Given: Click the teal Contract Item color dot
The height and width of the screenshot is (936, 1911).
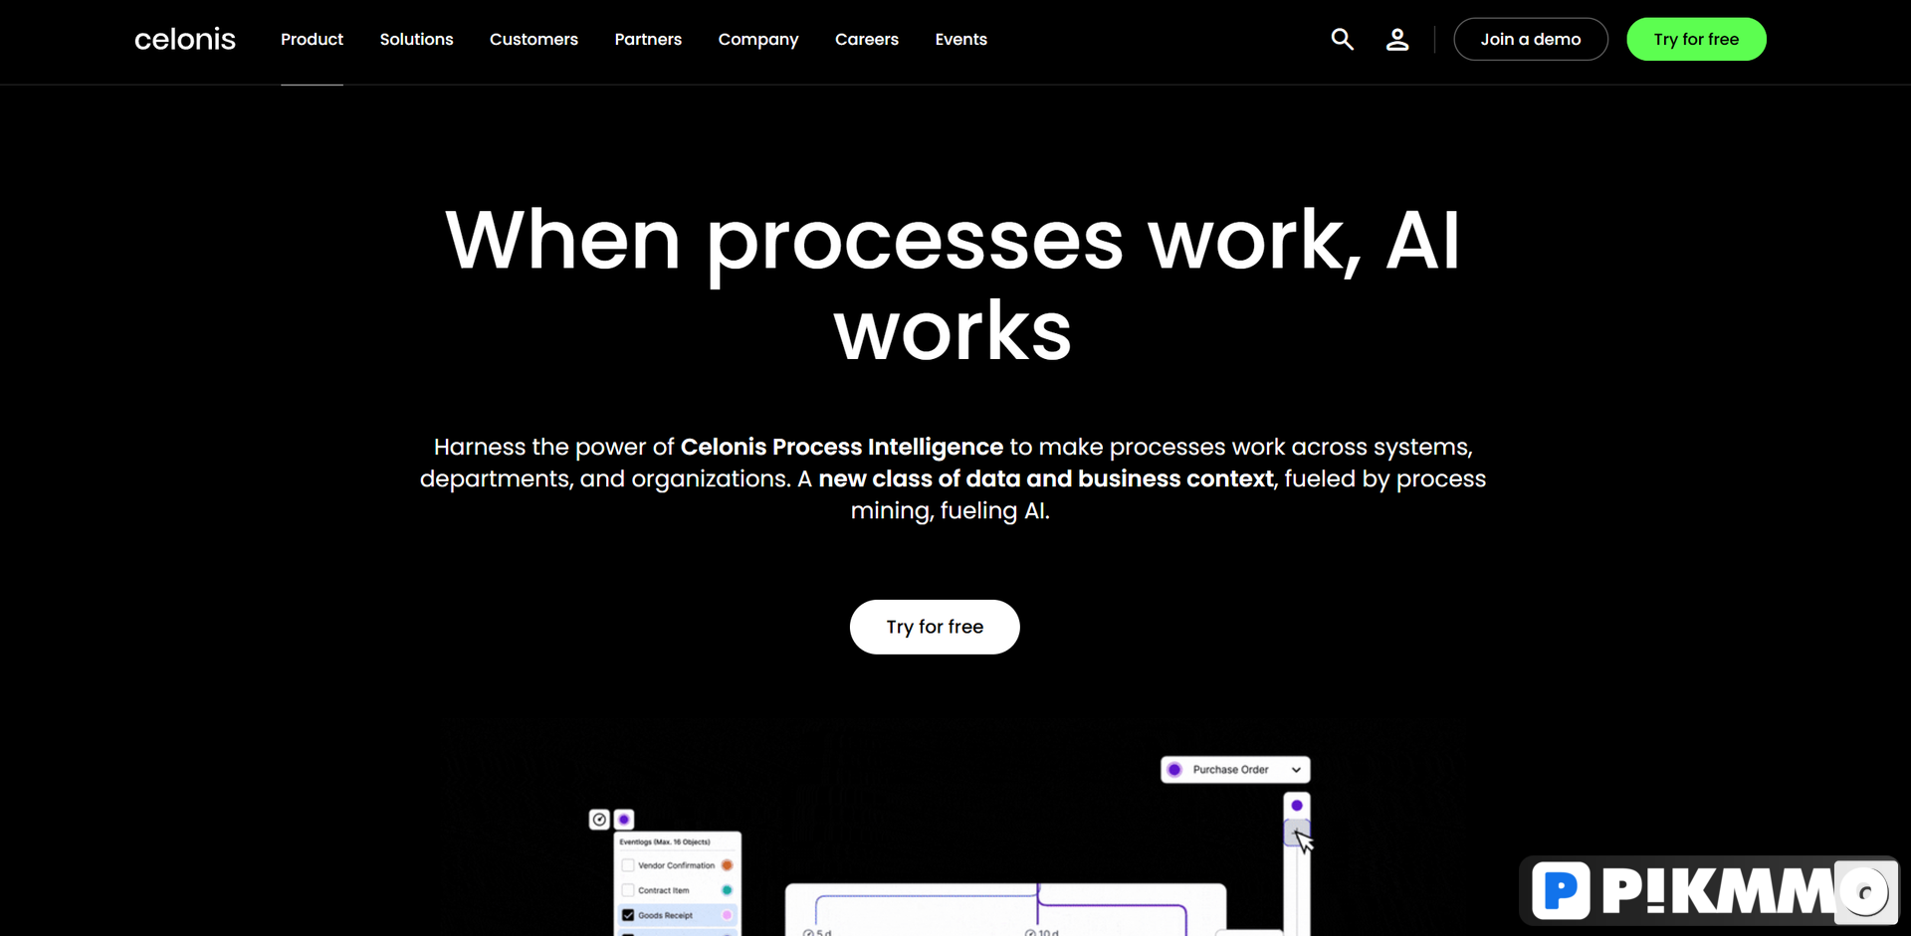Looking at the screenshot, I should pyautogui.click(x=727, y=890).
